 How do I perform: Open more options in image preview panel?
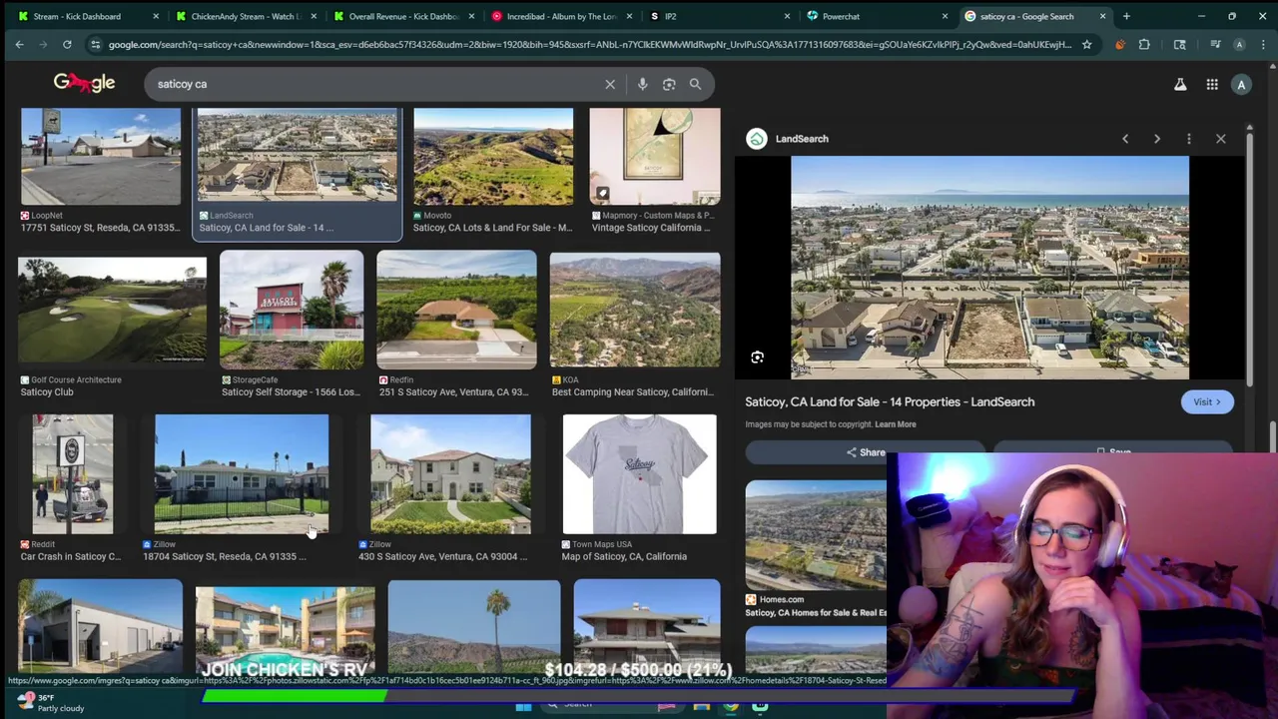1188,139
